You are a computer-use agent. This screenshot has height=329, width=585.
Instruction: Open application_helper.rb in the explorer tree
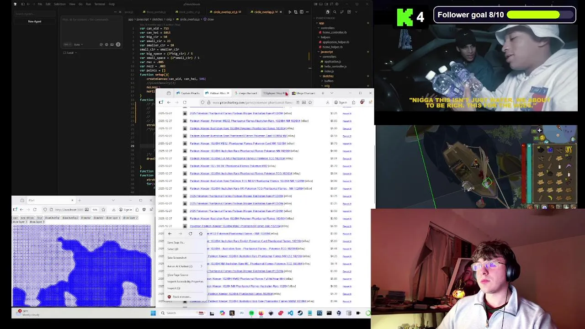pyautogui.click(x=336, y=42)
